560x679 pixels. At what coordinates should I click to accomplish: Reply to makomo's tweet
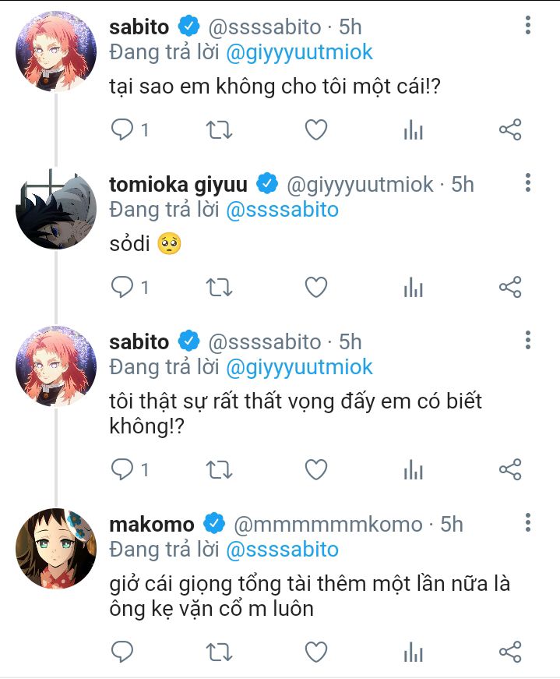pyautogui.click(x=122, y=652)
